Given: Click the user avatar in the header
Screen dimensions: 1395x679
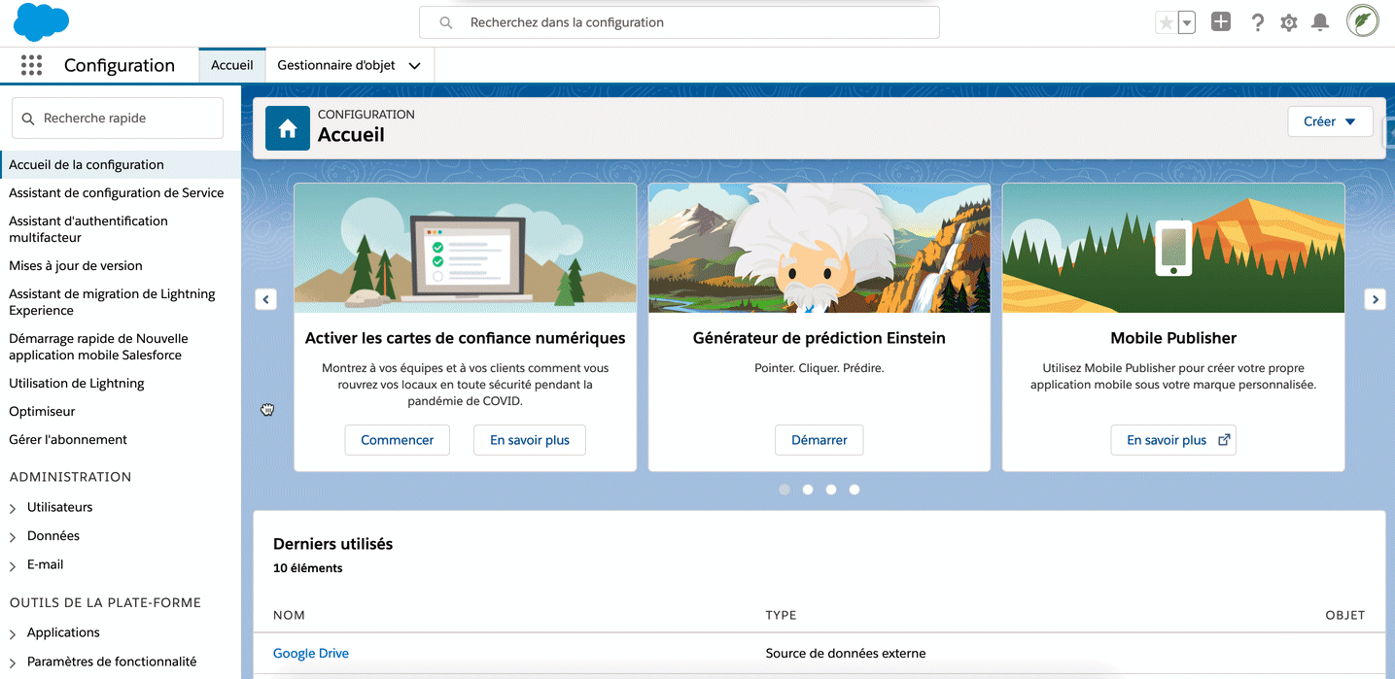Looking at the screenshot, I should (x=1361, y=21).
